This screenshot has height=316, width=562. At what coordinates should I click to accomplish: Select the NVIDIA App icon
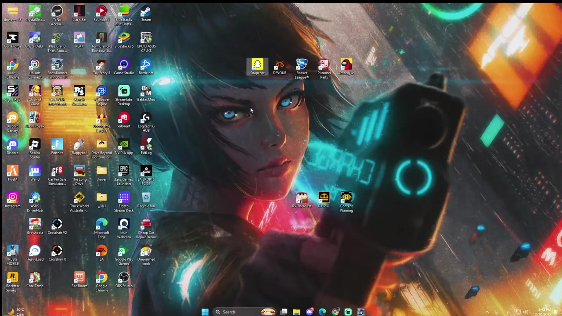[x=124, y=147]
